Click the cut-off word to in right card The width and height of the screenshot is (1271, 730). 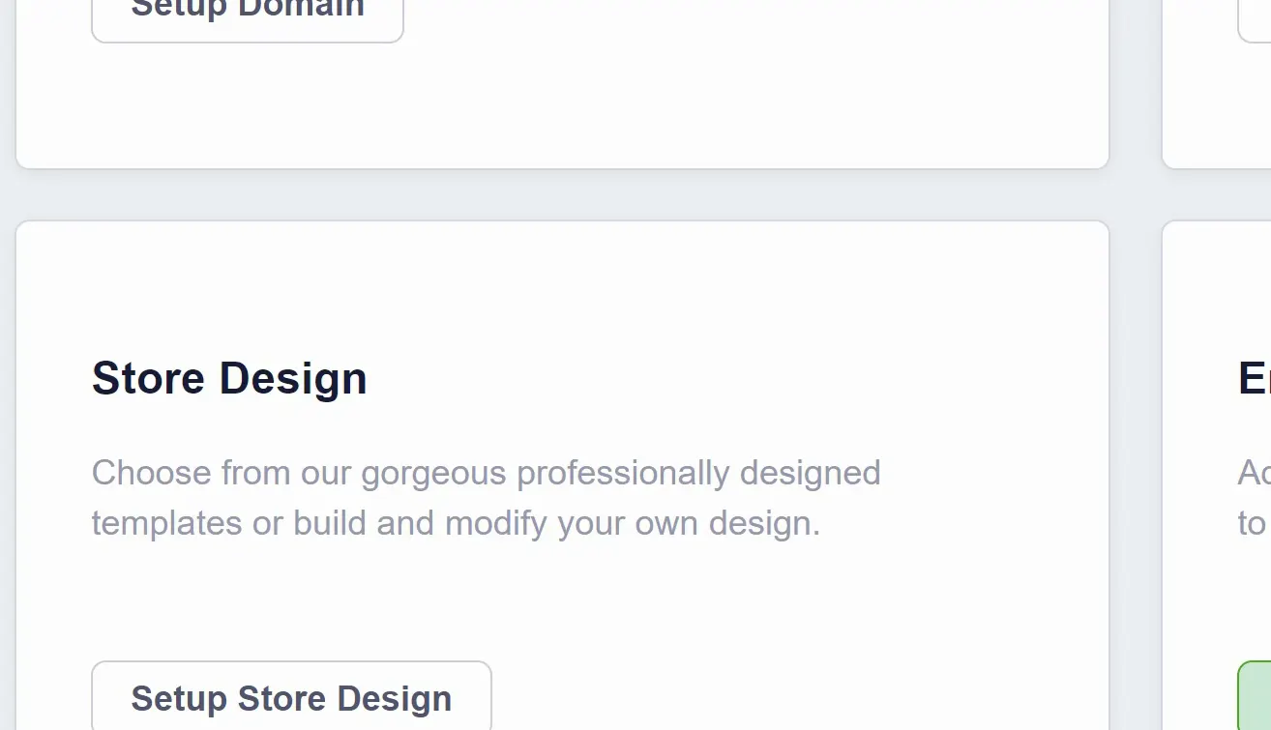point(1252,524)
